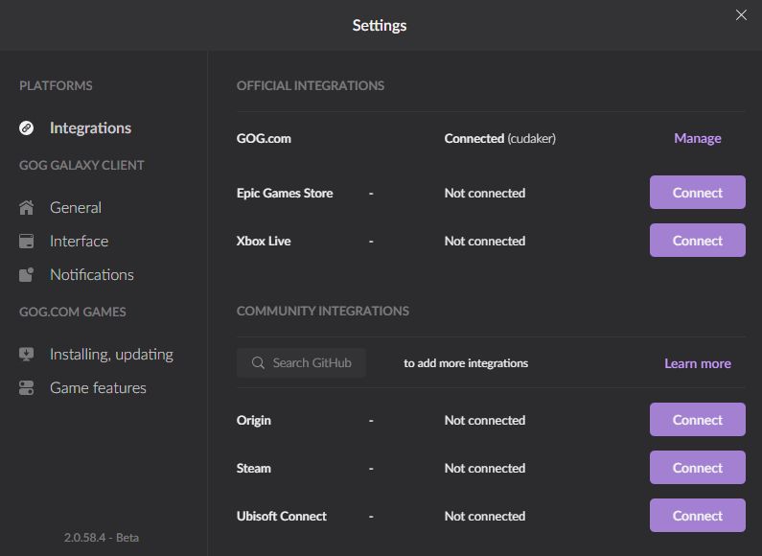This screenshot has width=762, height=556.
Task: Click the GOG.com platform name
Action: (x=264, y=138)
